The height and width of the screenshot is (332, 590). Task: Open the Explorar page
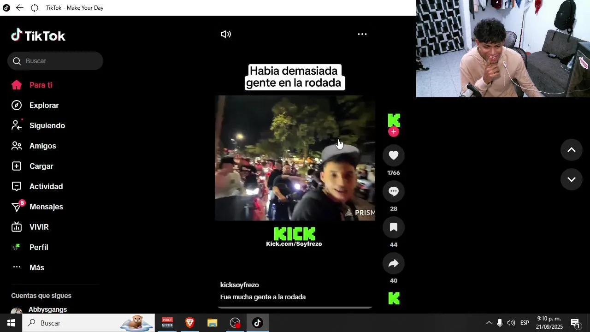(x=44, y=105)
